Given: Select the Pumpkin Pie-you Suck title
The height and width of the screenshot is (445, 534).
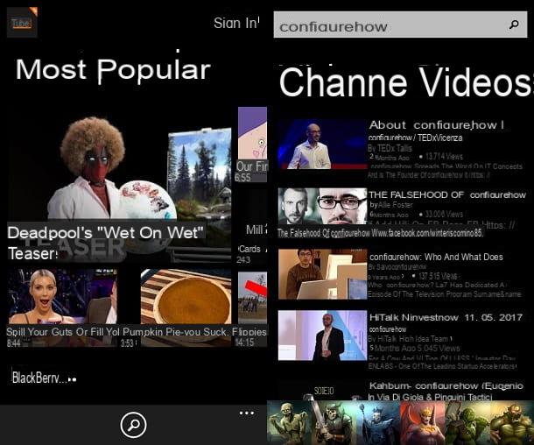Looking at the screenshot, I should (175, 332).
